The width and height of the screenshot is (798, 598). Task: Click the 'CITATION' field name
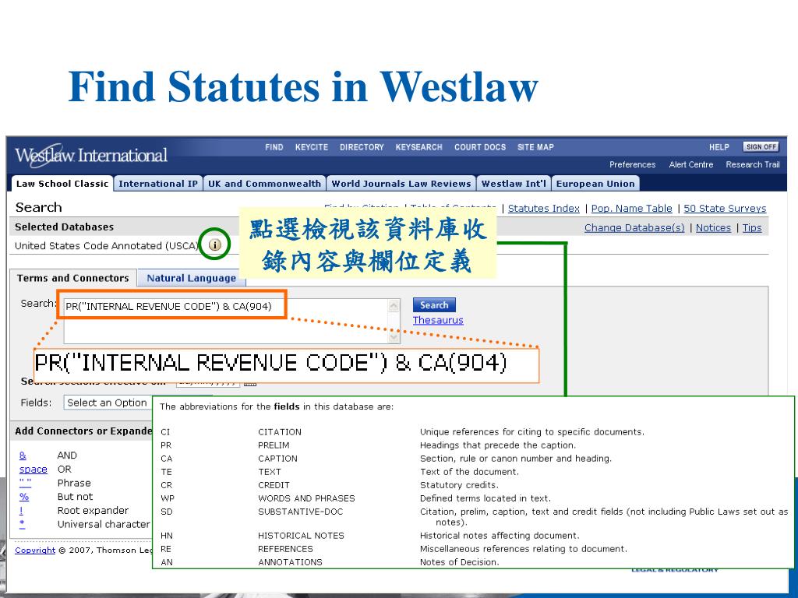(280, 431)
